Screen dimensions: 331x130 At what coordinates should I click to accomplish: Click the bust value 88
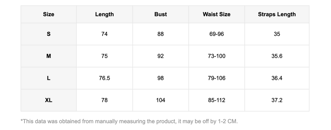(x=161, y=34)
